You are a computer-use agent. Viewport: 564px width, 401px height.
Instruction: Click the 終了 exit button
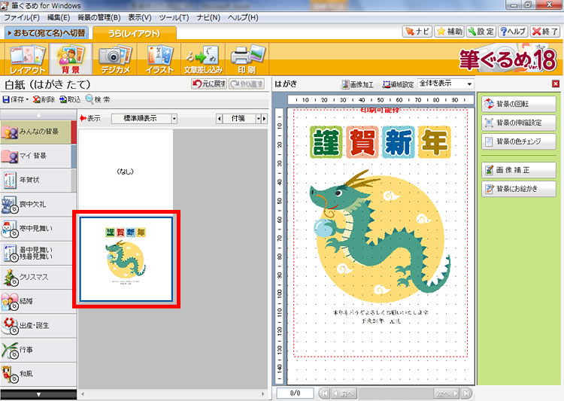[545, 32]
